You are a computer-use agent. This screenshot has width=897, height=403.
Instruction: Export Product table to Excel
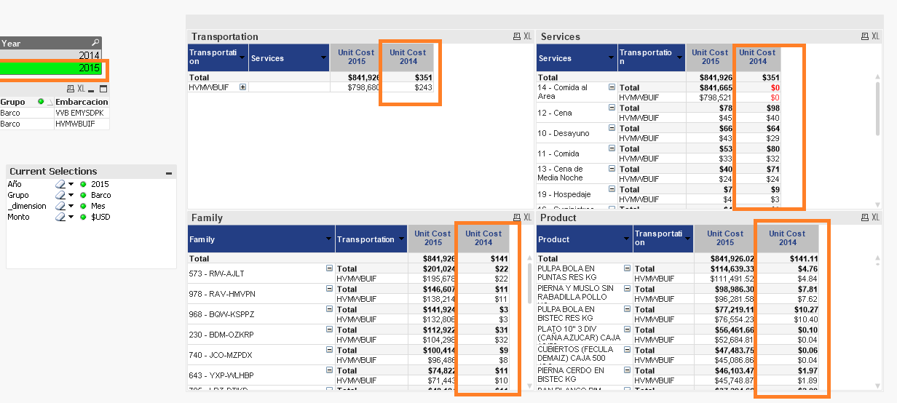876,217
